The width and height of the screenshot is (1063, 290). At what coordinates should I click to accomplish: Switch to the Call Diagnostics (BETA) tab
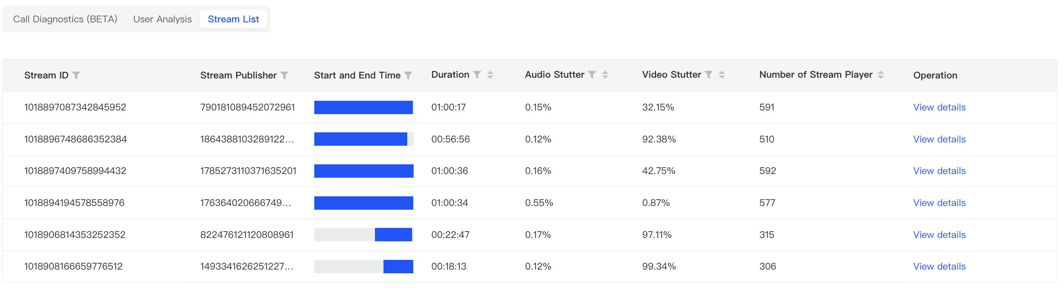65,19
